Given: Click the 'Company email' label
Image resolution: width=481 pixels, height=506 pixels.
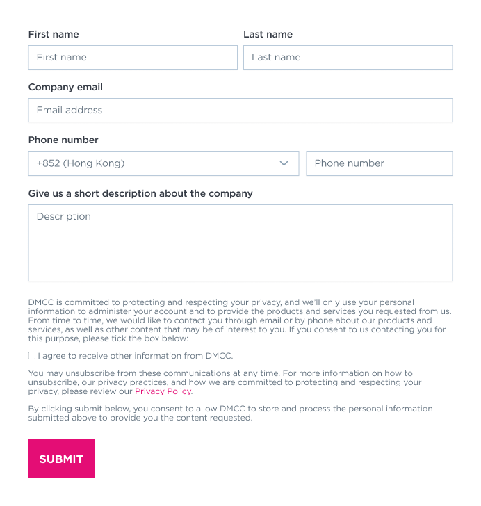Looking at the screenshot, I should [65, 87].
